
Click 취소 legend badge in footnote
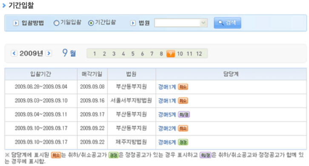point(56,155)
